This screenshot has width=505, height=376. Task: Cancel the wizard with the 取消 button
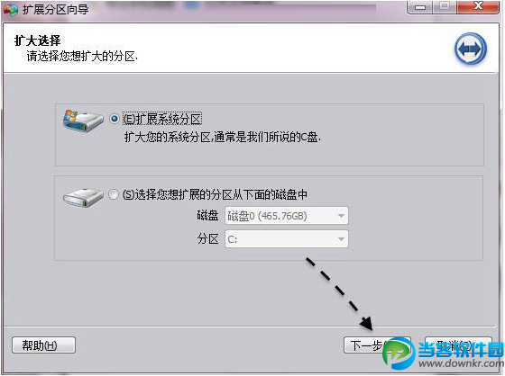459,345
